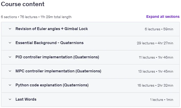181x108 pixels.
Task: Open chevron next to Python code explanation
Action: (10, 85)
